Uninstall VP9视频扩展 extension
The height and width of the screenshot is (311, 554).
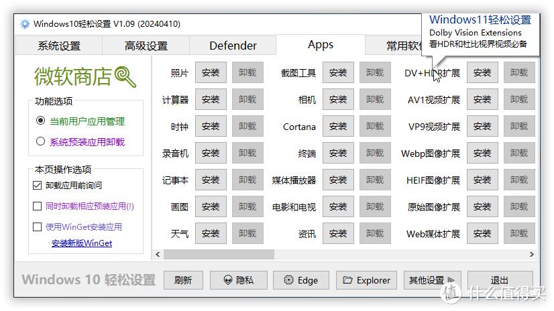point(519,126)
